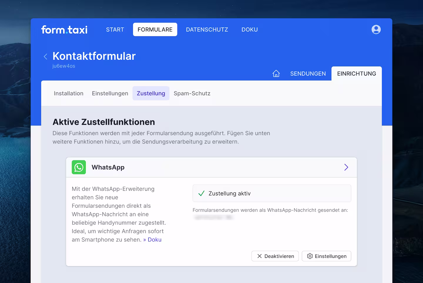
Task: Click the green checkmark beside Zustellung aktiv
Action: tap(201, 193)
